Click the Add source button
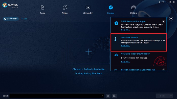This screenshot has height=99, width=177. pyautogui.click(x=24, y=19)
